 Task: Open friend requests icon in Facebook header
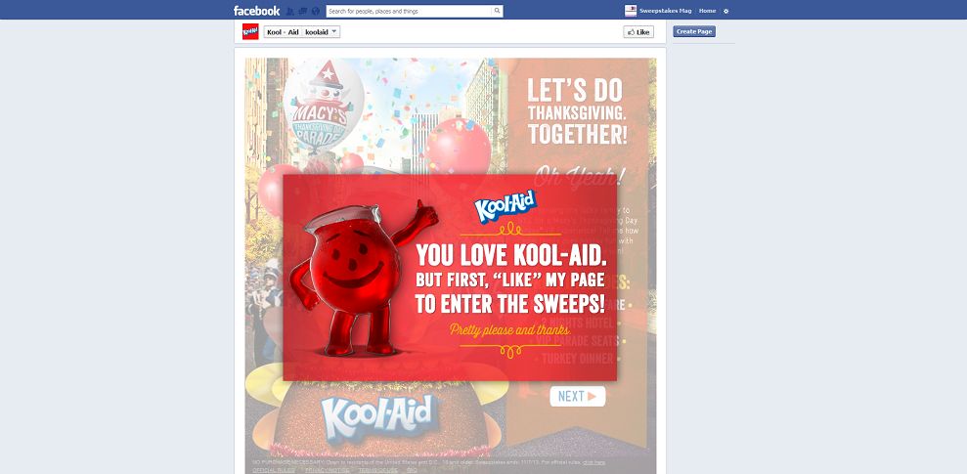click(289, 11)
